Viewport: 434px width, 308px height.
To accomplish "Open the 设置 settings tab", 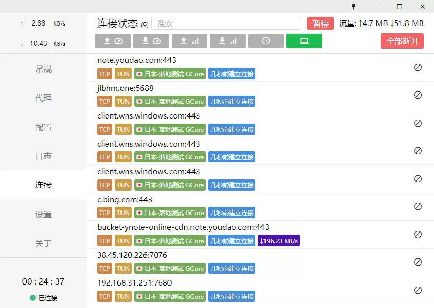I will (43, 215).
